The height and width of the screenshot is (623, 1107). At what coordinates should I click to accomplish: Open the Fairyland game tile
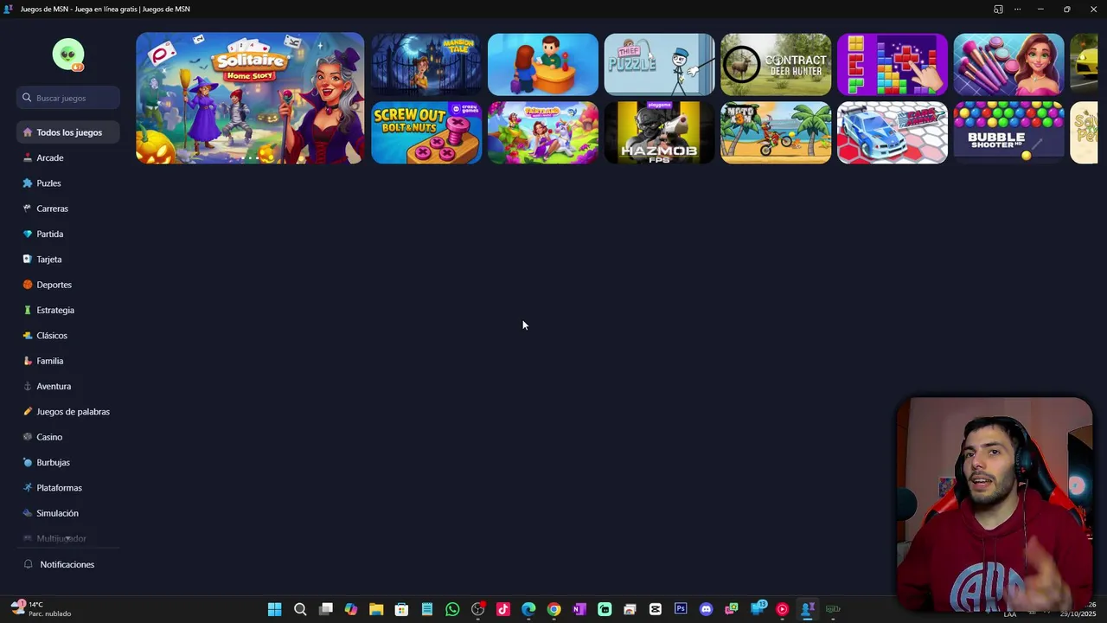click(543, 132)
